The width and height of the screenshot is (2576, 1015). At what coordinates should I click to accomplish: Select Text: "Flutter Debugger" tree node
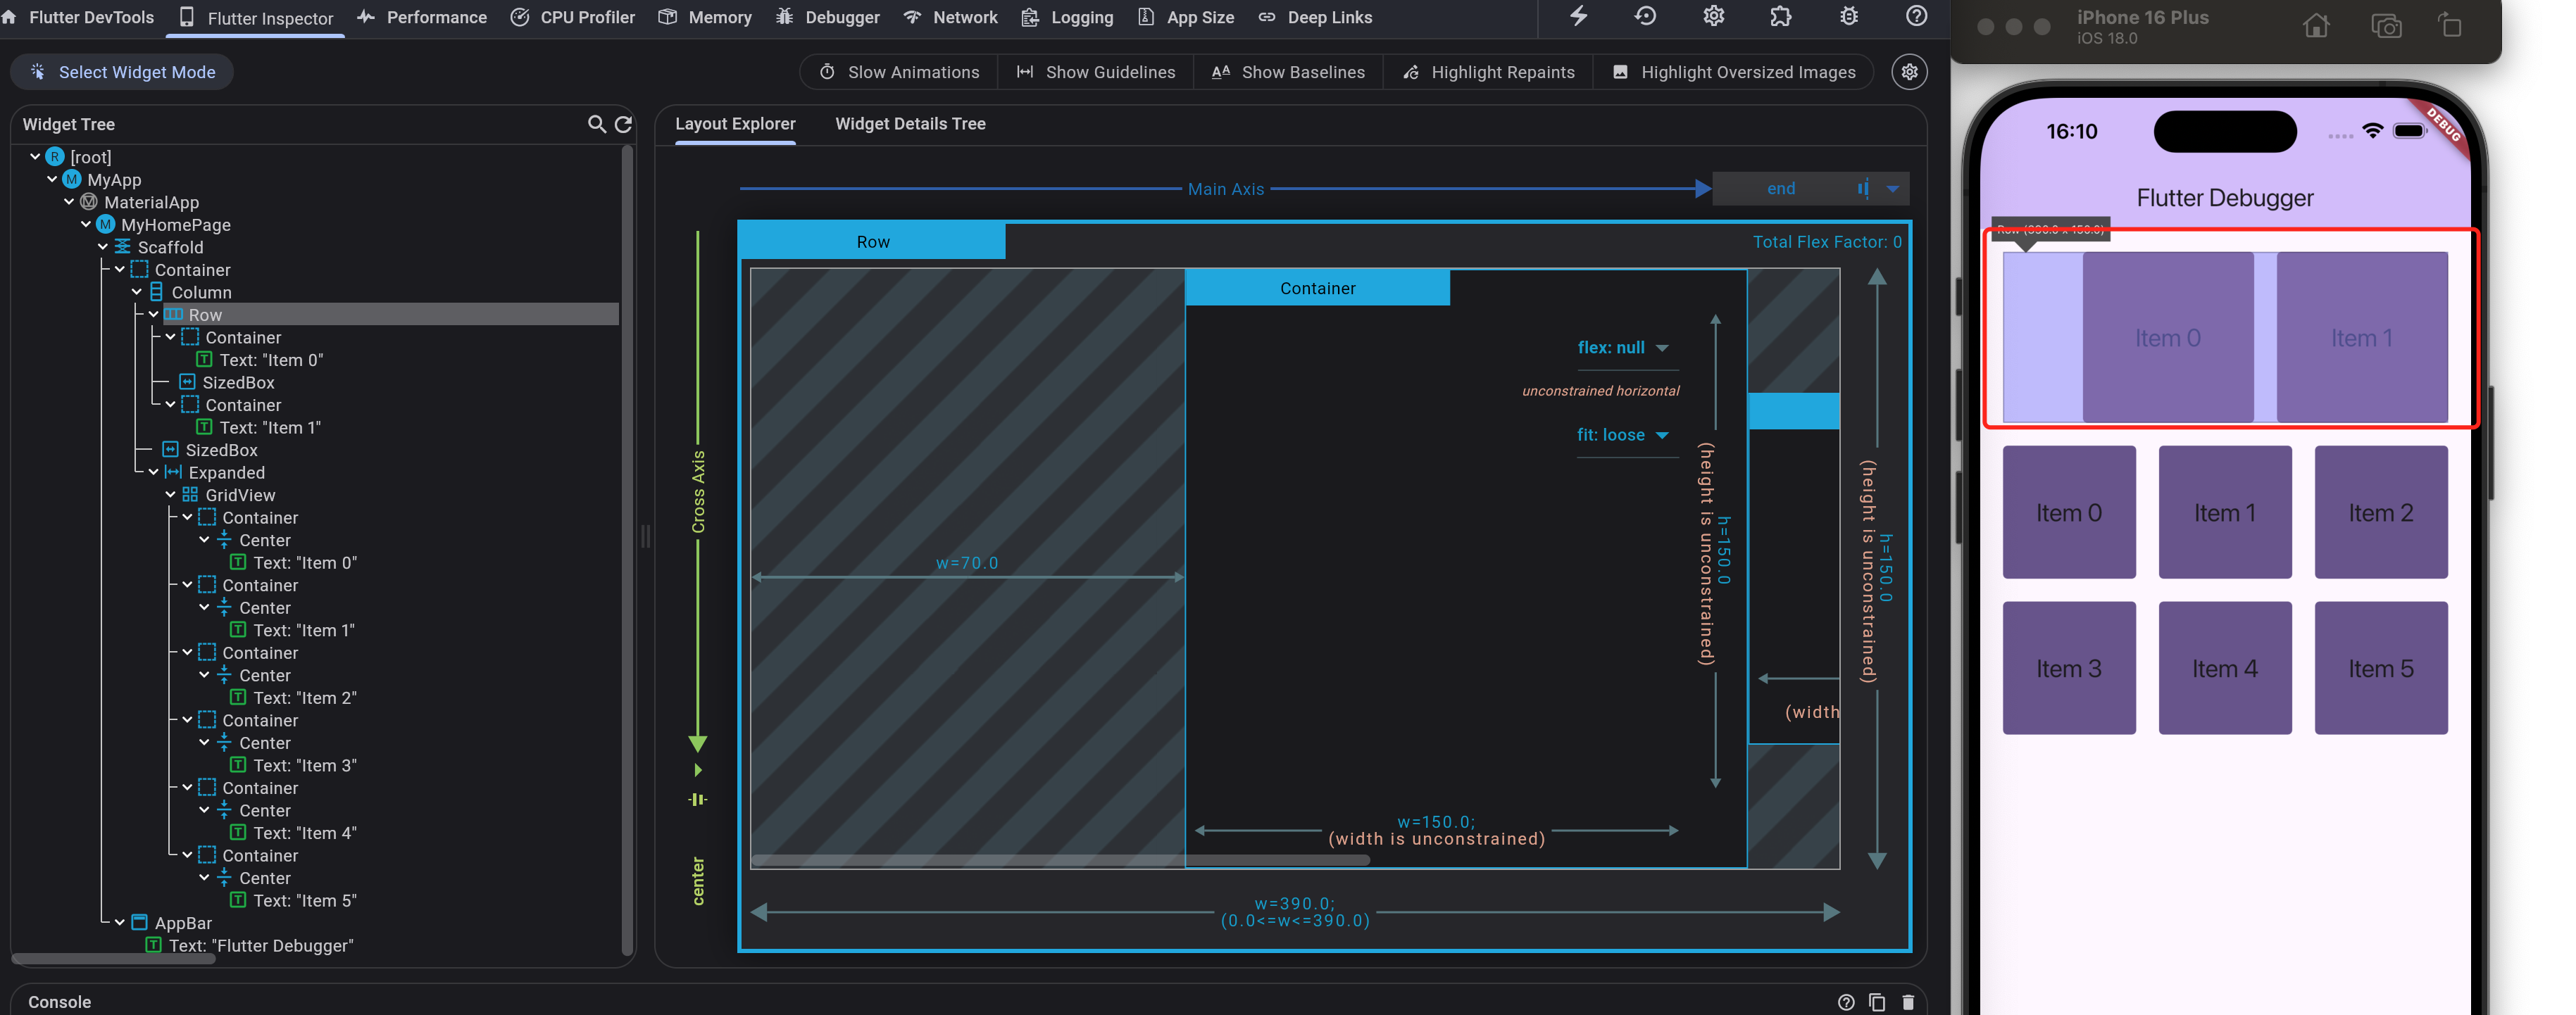coord(250,946)
